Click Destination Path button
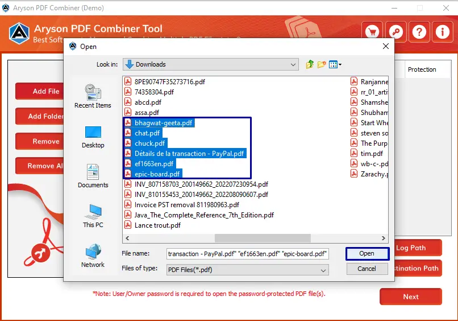The height and width of the screenshot is (321, 458). click(x=418, y=268)
